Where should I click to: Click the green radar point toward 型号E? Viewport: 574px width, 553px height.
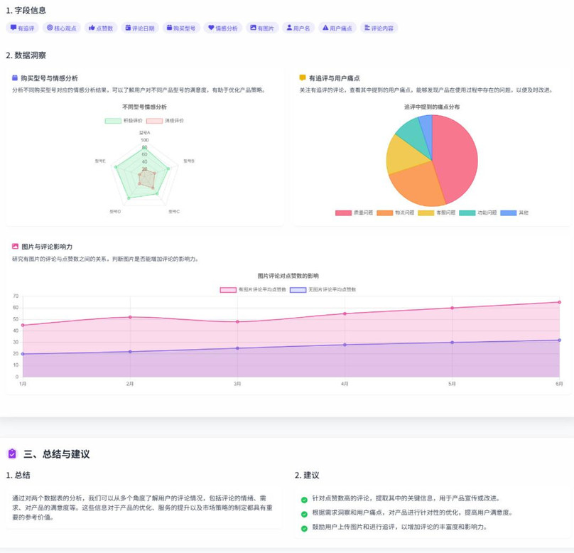click(x=116, y=167)
